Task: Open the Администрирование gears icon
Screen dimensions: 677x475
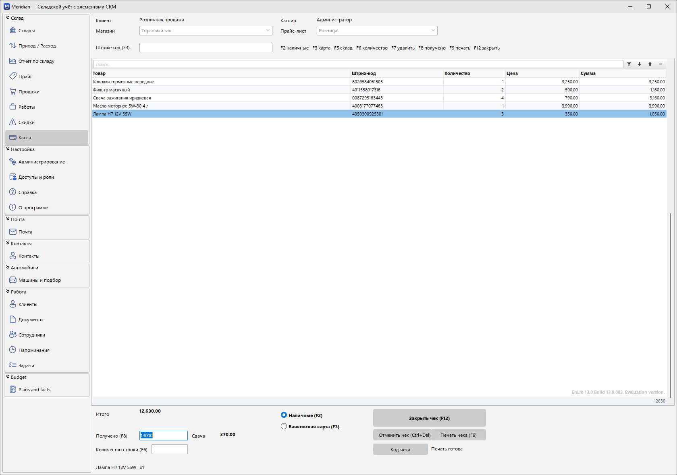Action: [x=12, y=161]
